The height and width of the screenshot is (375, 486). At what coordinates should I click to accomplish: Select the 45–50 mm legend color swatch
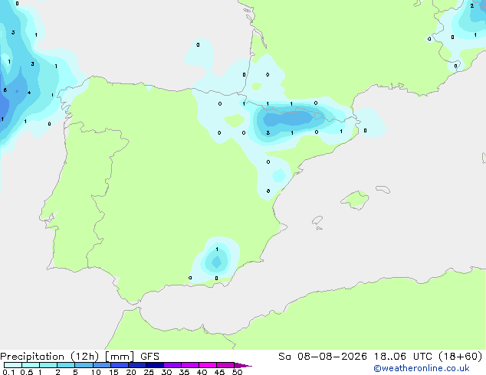coord(225,365)
